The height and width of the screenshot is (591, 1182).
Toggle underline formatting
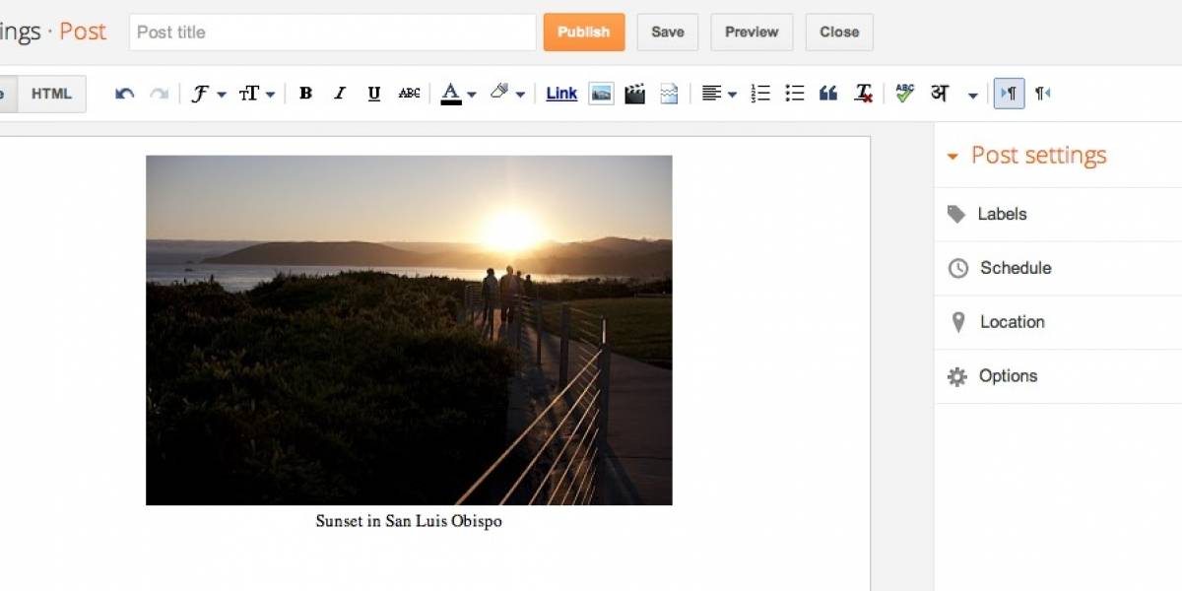(373, 94)
